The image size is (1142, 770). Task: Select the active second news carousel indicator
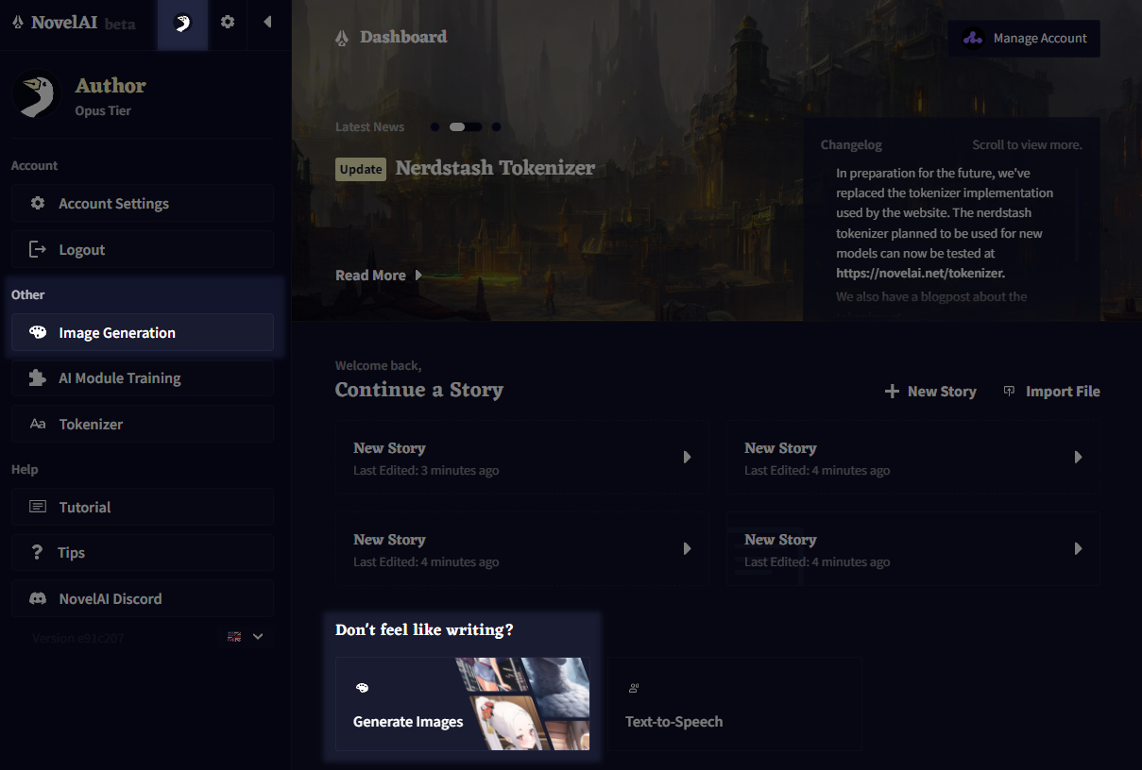pyautogui.click(x=466, y=126)
